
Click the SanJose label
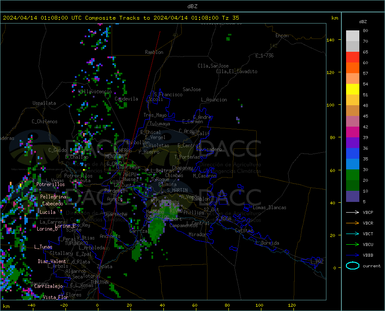[x=192, y=89]
